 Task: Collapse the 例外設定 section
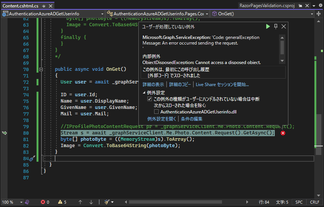[x=144, y=93]
